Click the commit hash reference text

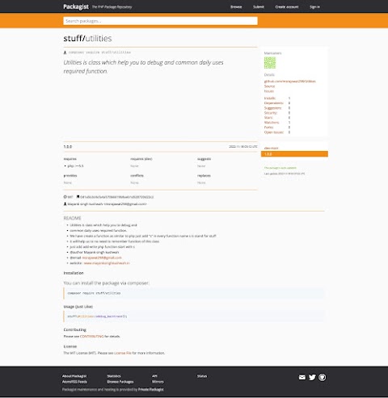(x=117, y=197)
